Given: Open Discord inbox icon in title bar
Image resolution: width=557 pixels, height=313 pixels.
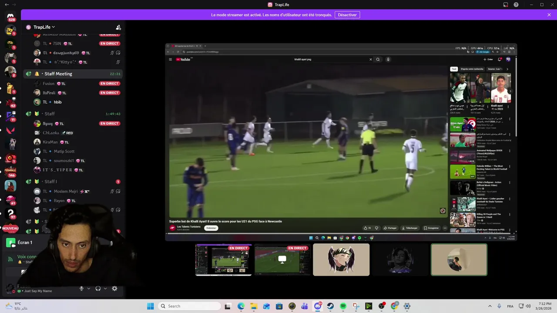Looking at the screenshot, I should 506,5.
